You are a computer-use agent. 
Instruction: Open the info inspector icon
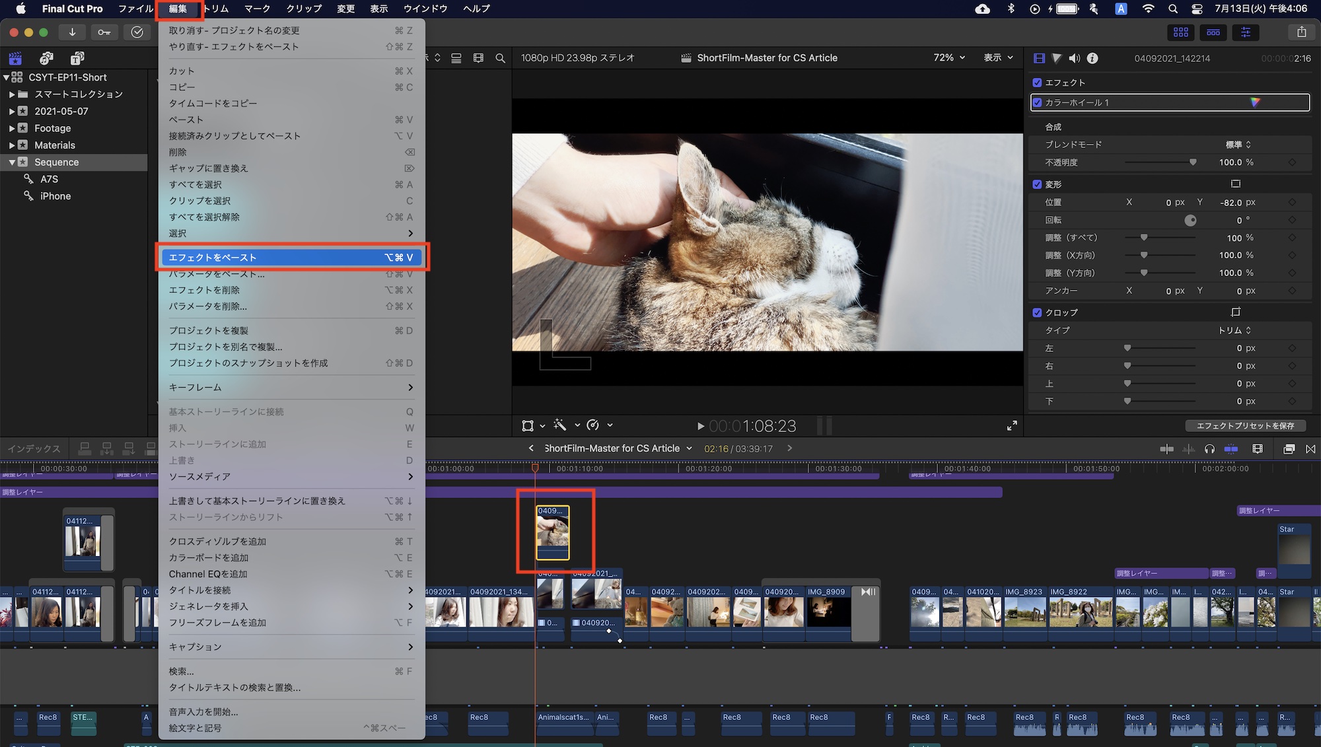pos(1092,58)
